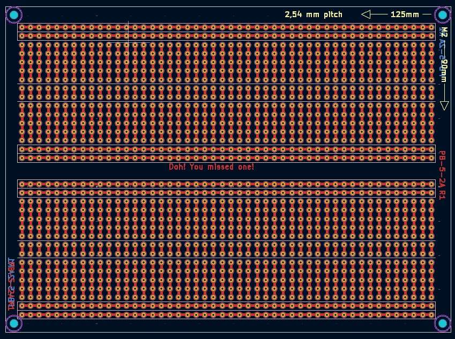
Task: Select the first pad of the topmost rail
Action: click(x=22, y=27)
